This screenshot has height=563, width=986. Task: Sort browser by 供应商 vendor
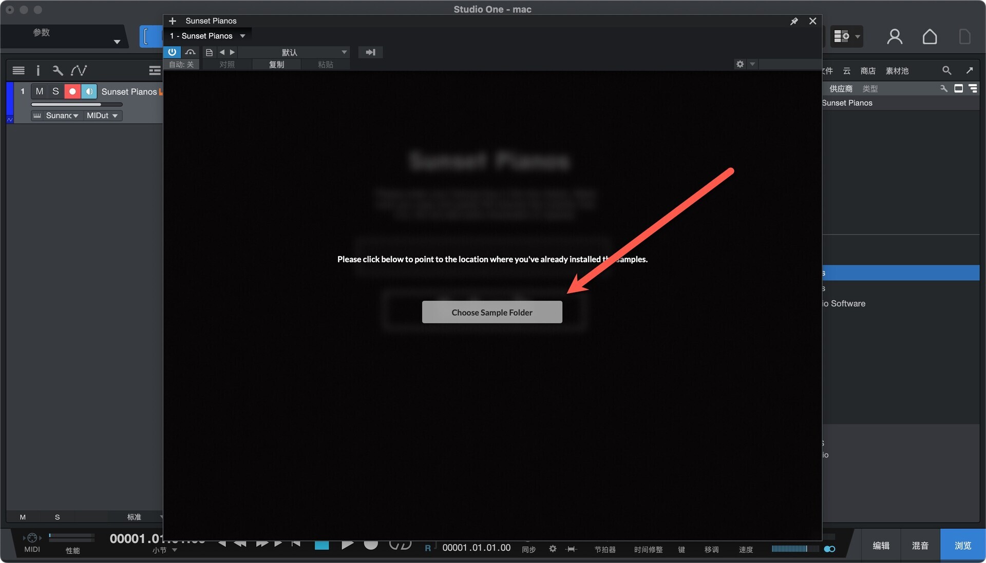841,89
